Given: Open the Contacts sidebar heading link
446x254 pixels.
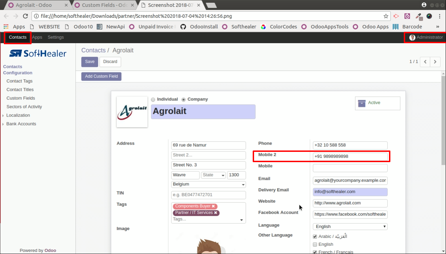Looking at the screenshot, I should coord(13,66).
